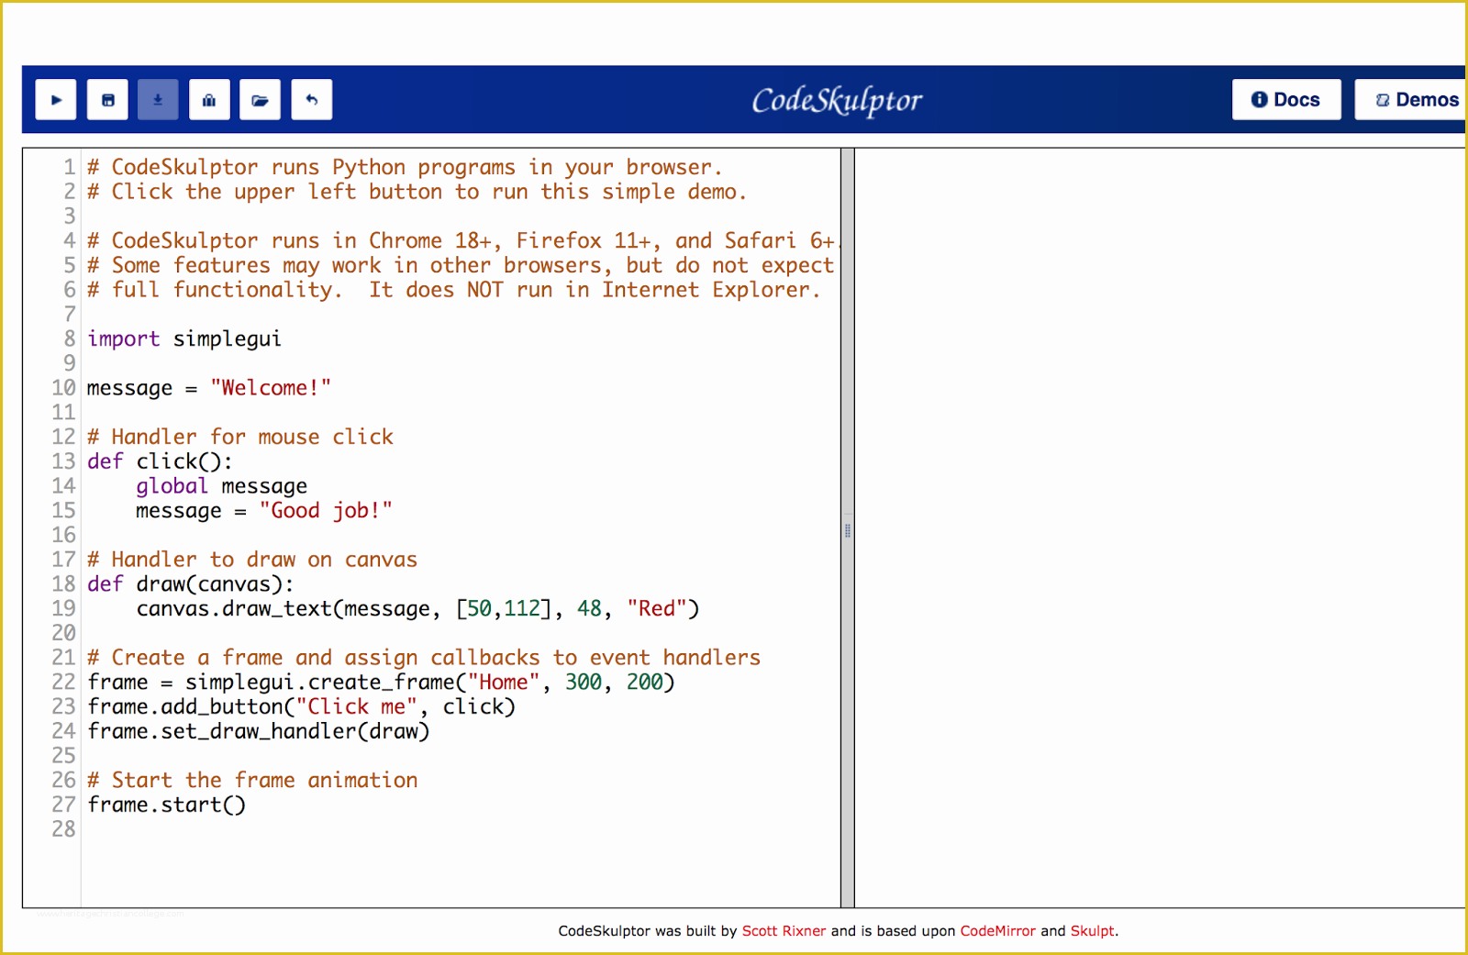
Task: Click comment about Chrome 18+, Firefox 11+
Action: coord(463,240)
